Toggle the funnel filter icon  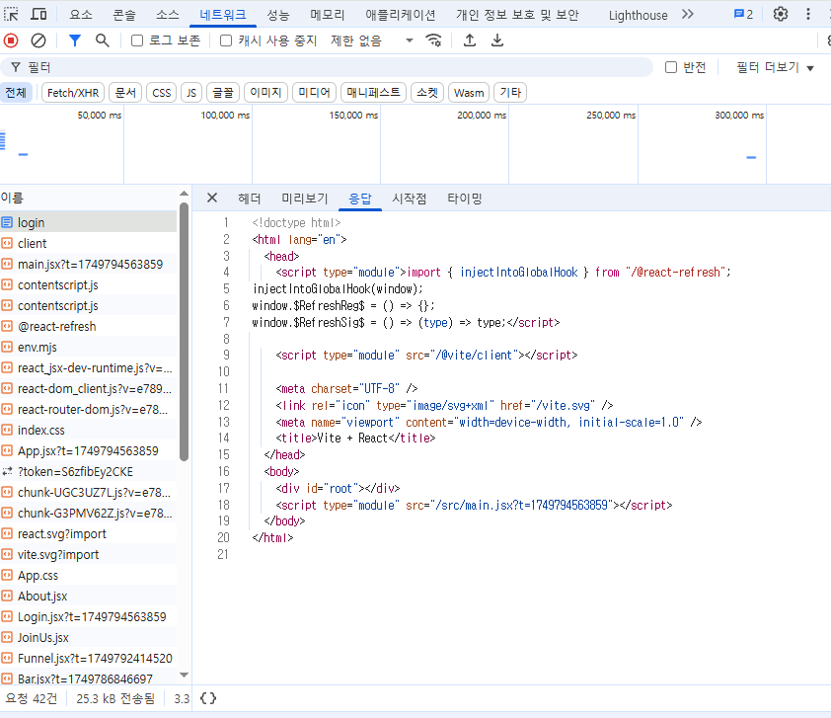75,40
